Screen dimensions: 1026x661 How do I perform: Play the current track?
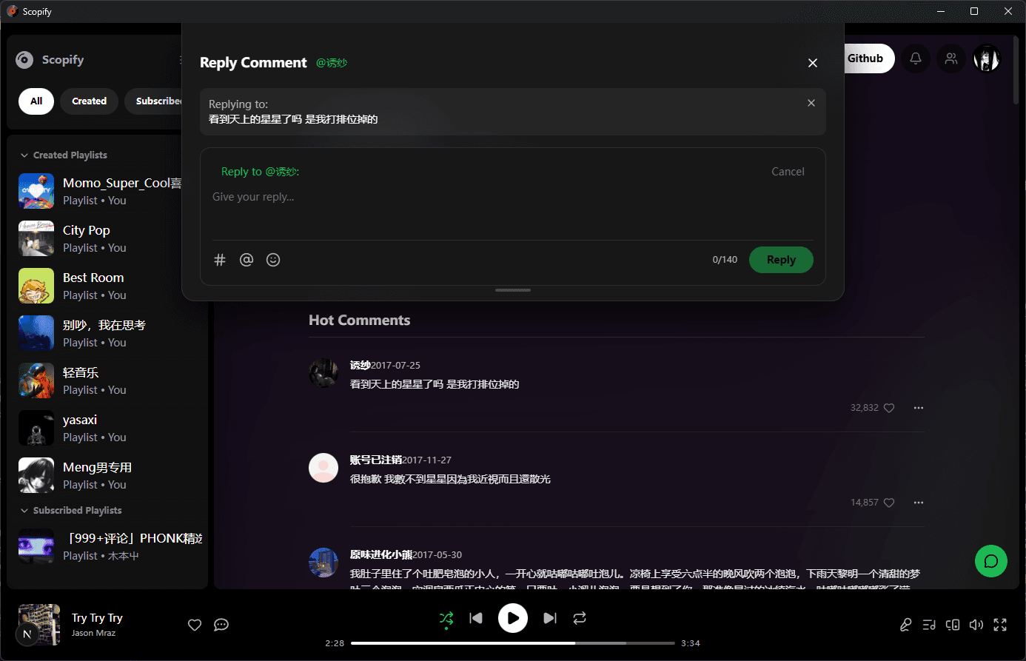pyautogui.click(x=513, y=618)
